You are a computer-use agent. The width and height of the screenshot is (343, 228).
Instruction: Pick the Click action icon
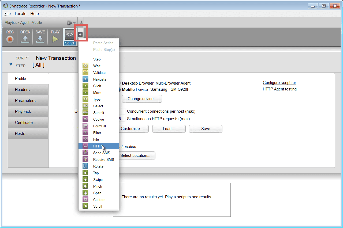pyautogui.click(x=85, y=86)
